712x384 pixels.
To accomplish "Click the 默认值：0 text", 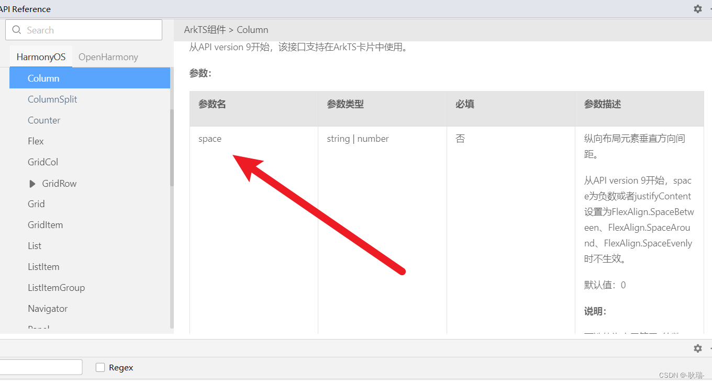I will coord(605,285).
